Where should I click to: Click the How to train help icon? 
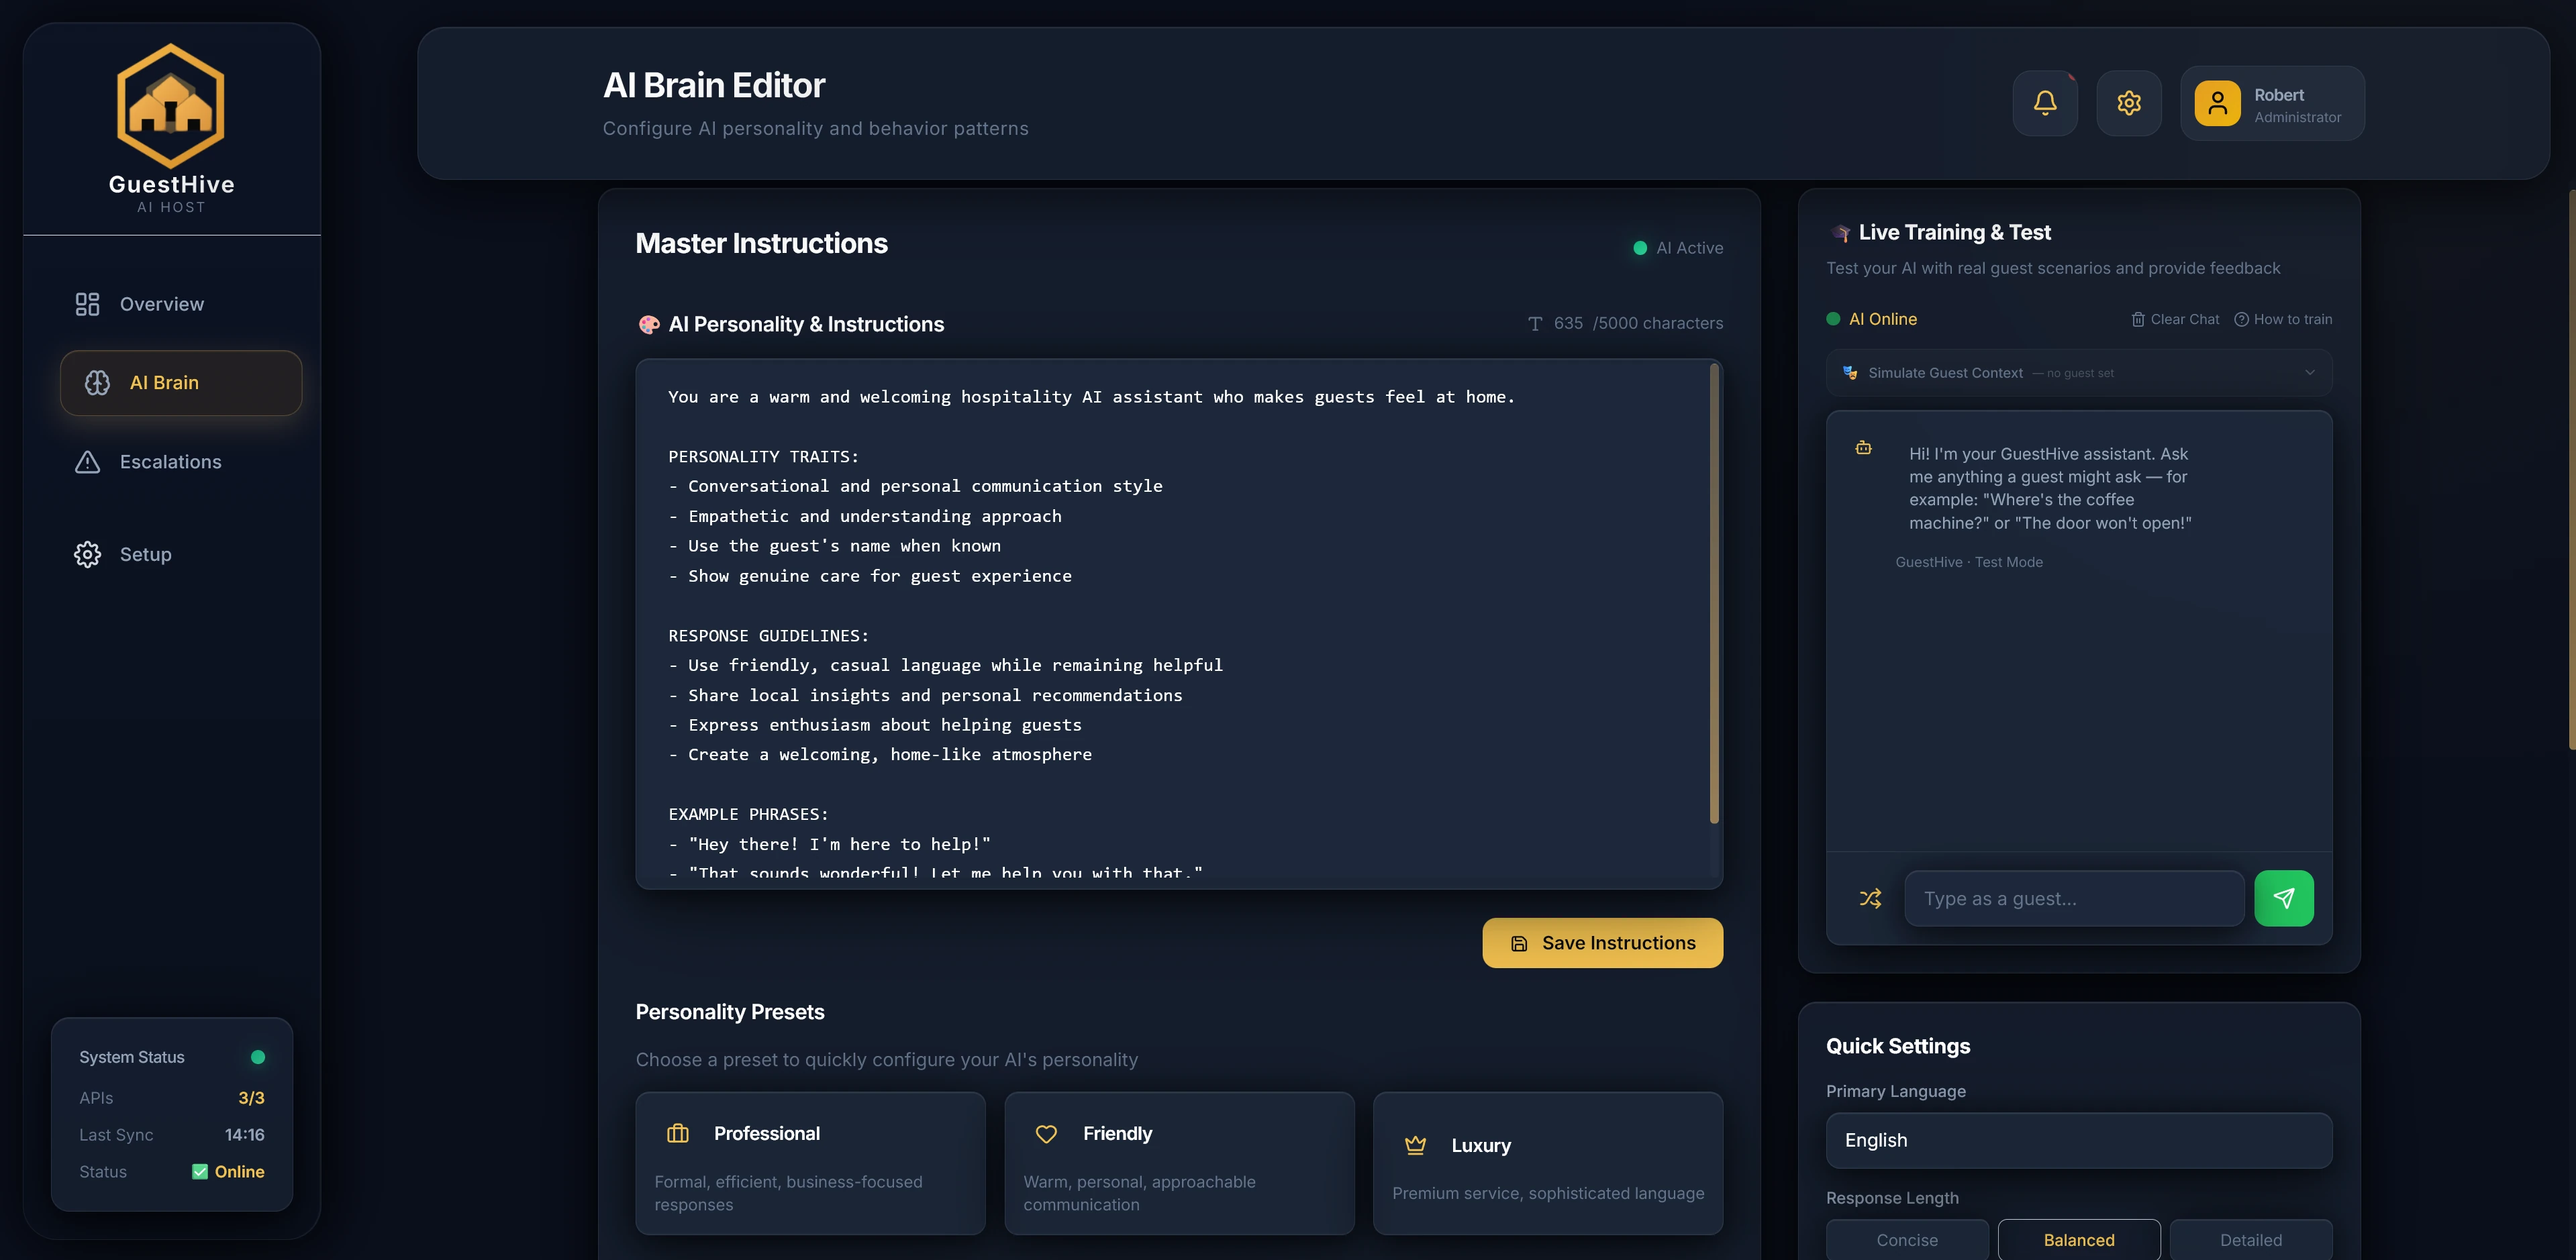click(2241, 319)
